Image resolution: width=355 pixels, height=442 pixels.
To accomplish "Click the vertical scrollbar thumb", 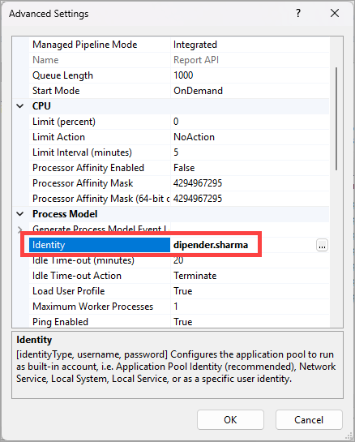I will (x=336, y=118).
